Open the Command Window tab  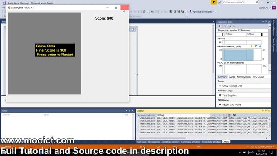(190, 142)
